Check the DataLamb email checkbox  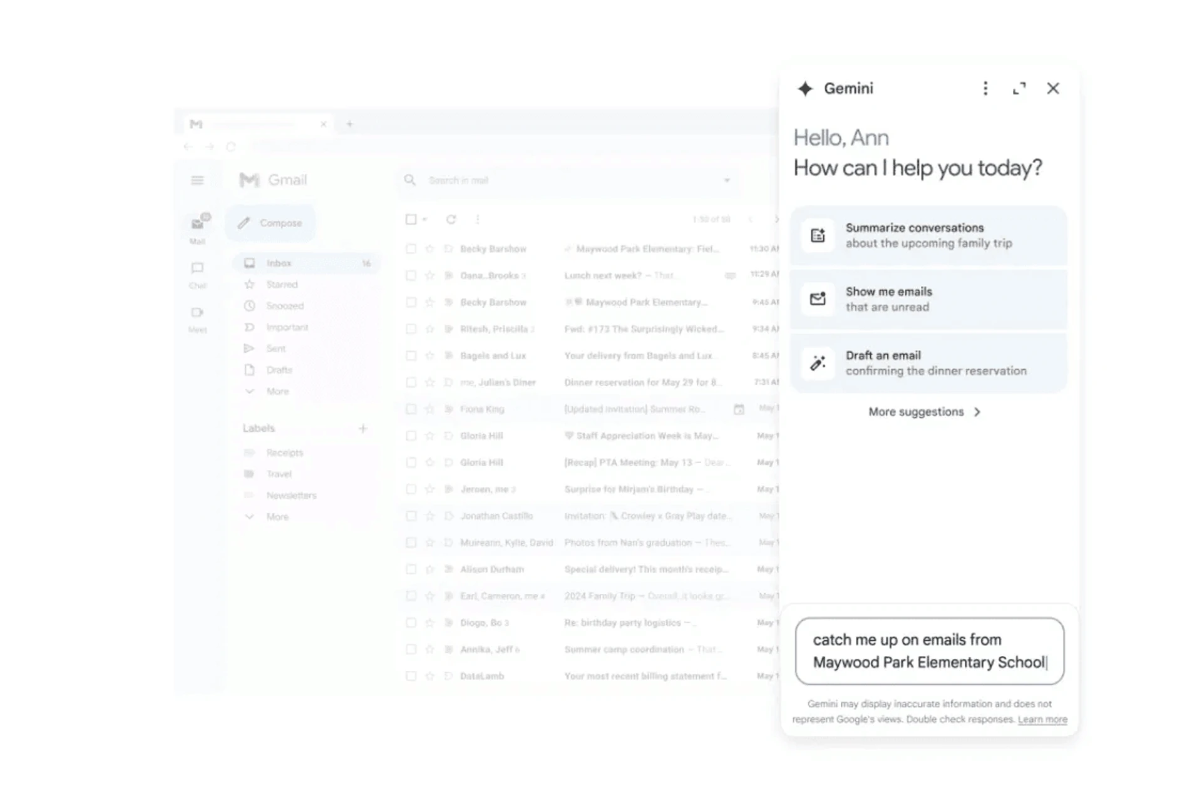tap(411, 676)
